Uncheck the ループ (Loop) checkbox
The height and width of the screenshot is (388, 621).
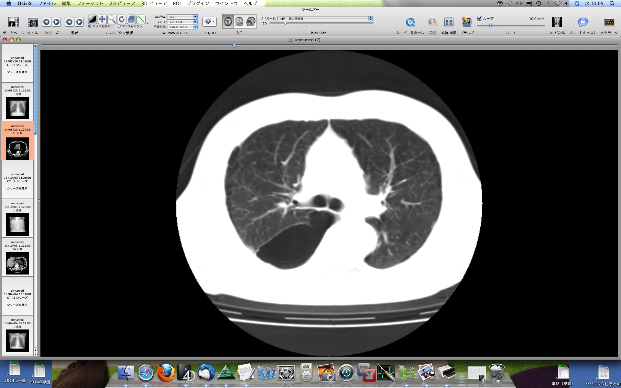[479, 18]
